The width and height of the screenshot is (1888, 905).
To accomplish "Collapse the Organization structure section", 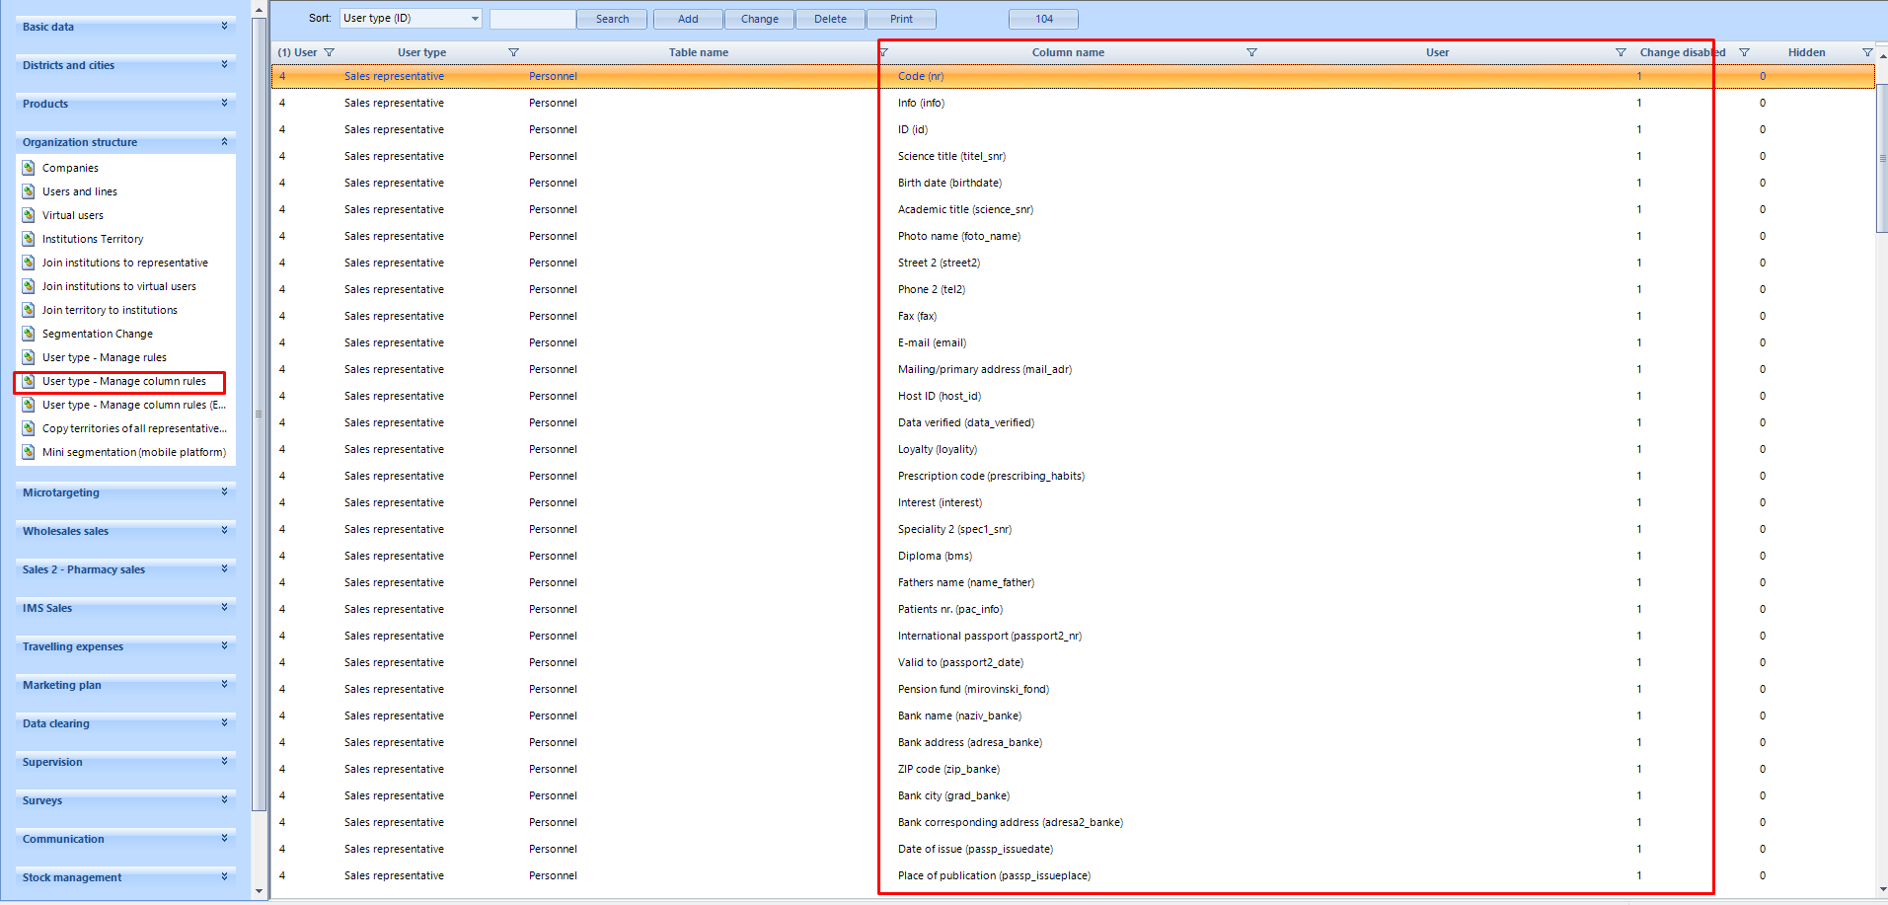I will click(224, 142).
